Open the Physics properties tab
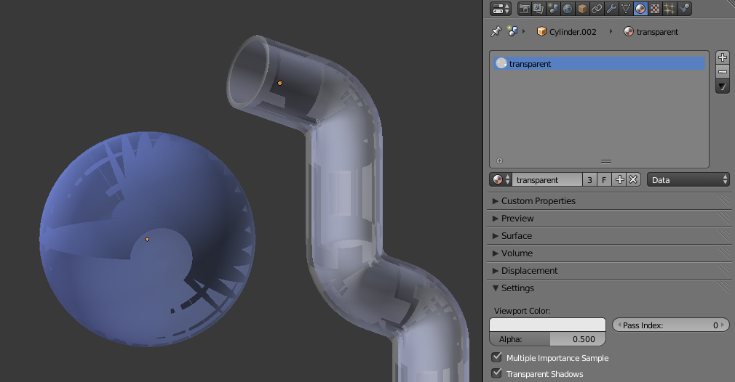 coord(684,9)
